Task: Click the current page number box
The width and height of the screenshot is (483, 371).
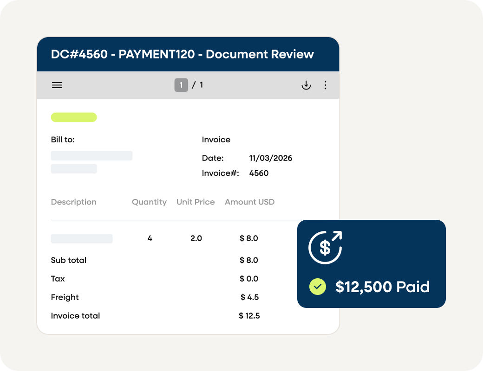Action: [x=181, y=85]
